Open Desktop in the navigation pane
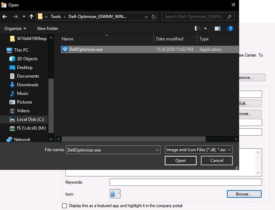Image resolution: width=275 pixels, height=210 pixels. (x=21, y=68)
